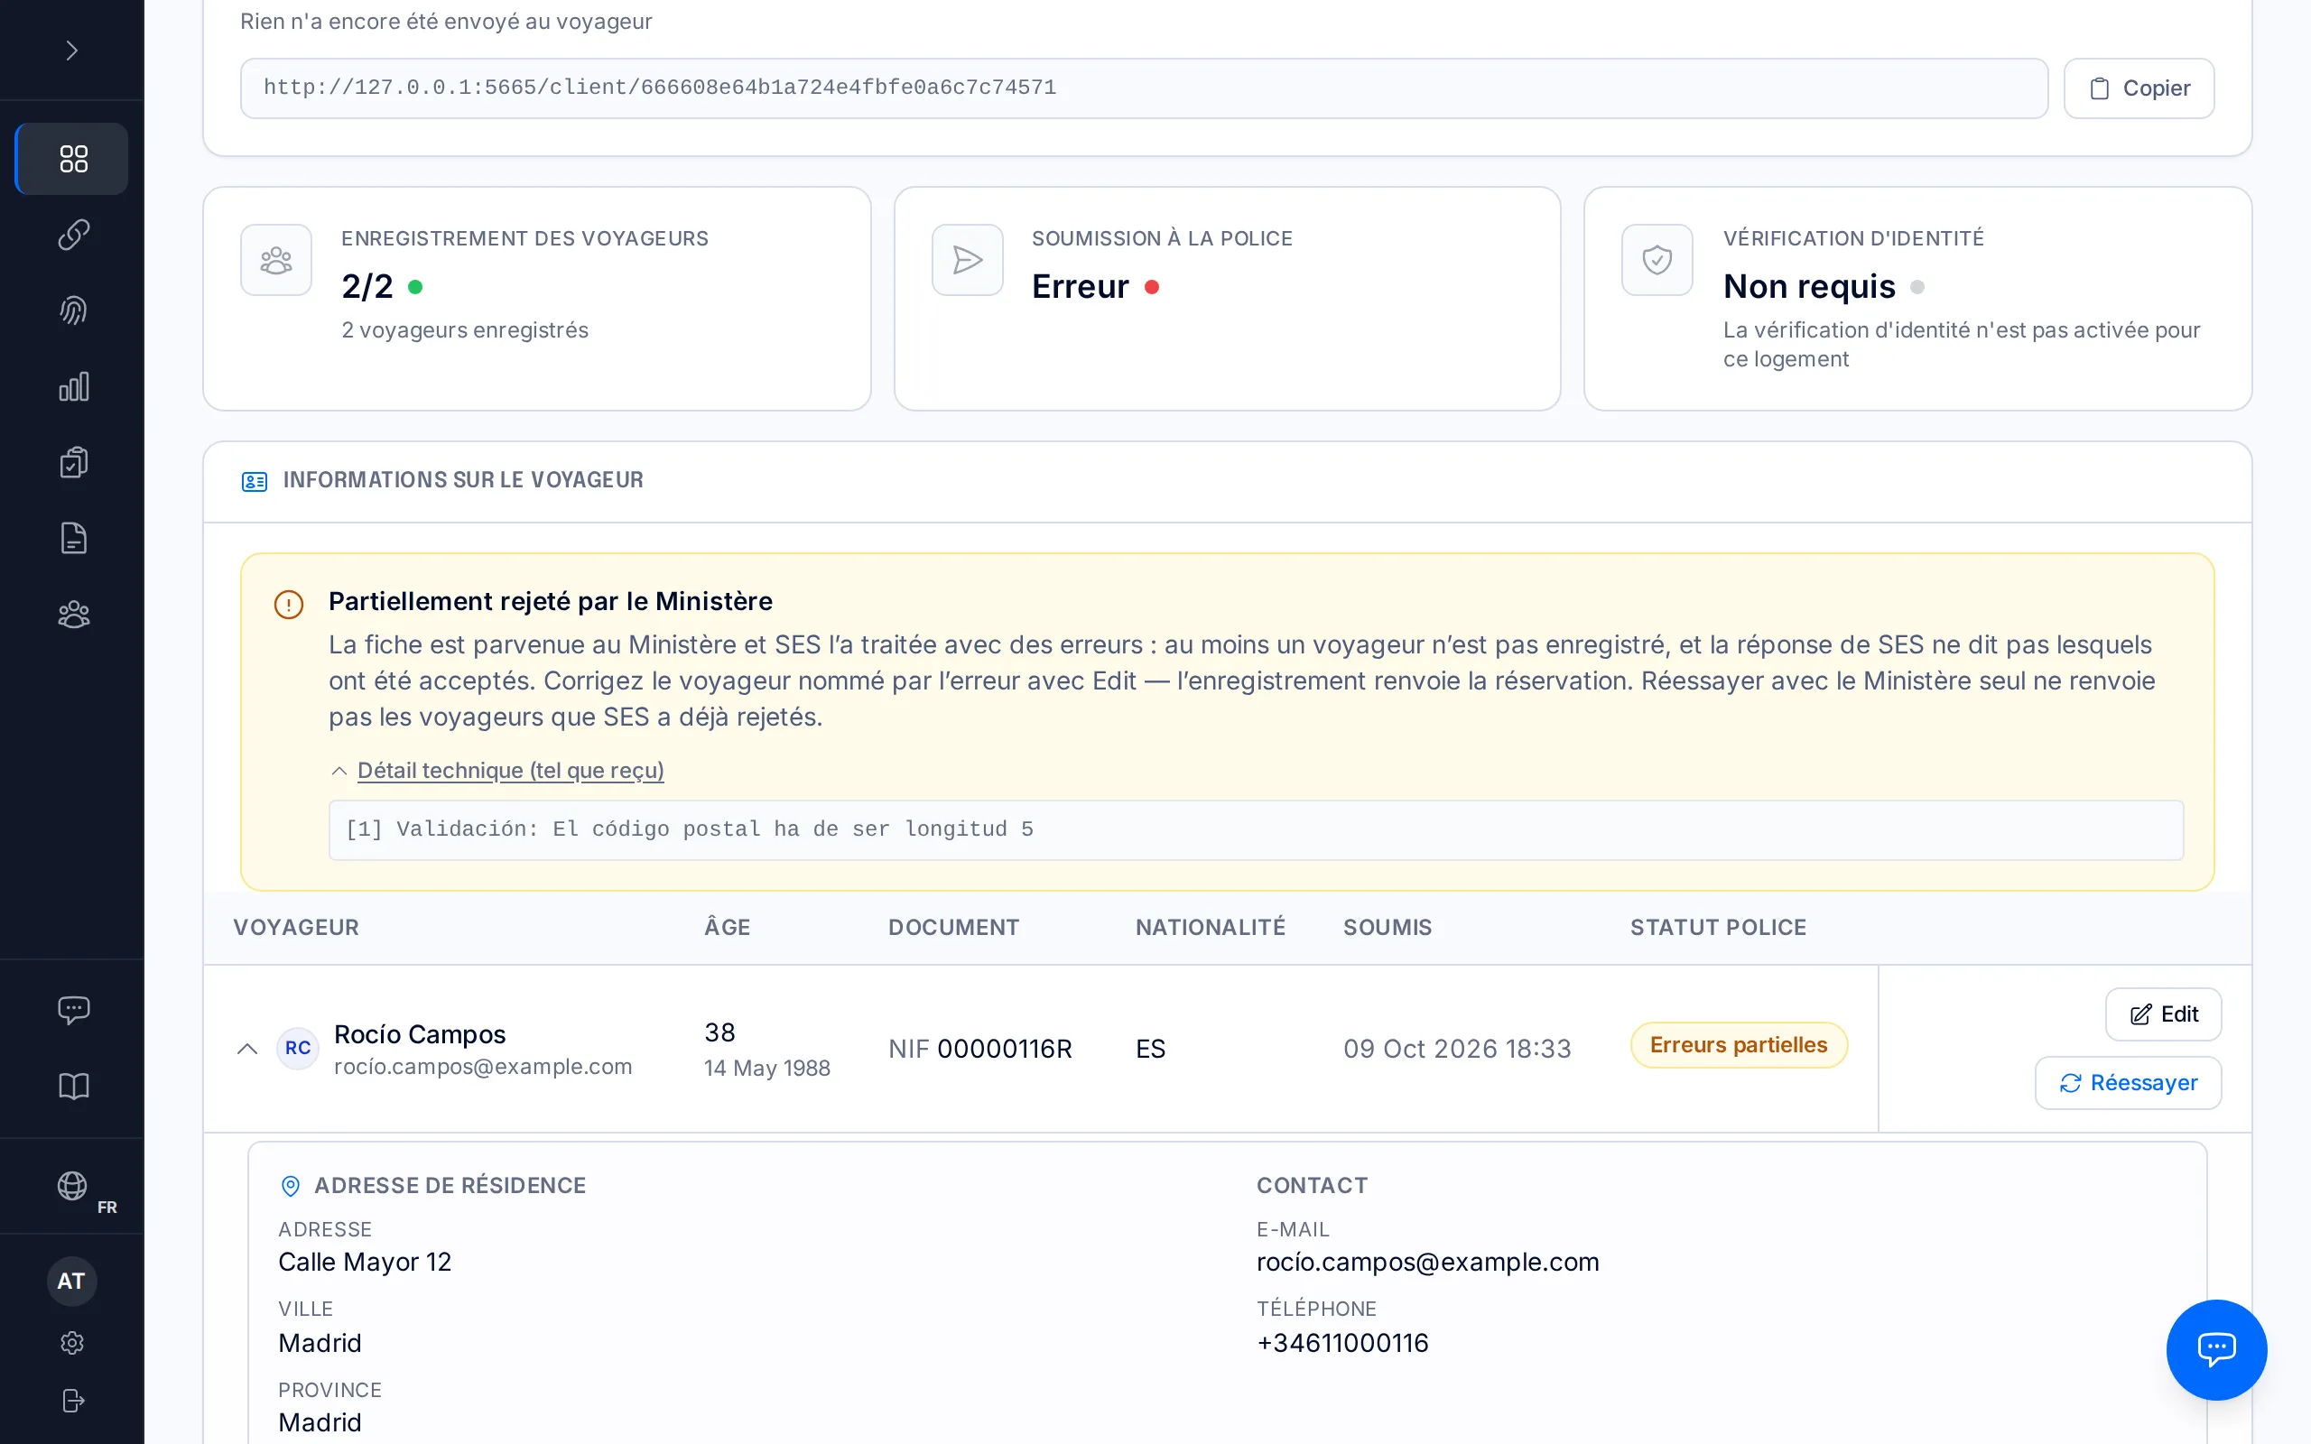Viewport: 2311px width, 1444px height.
Task: Open the blue floating chat bubble
Action: (2216, 1349)
